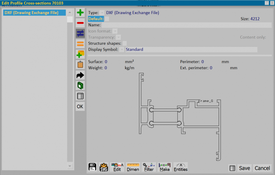Click the table grid icon in sidebar

(80, 96)
